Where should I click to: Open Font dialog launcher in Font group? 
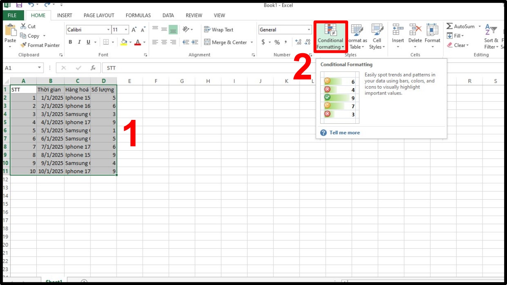(x=146, y=55)
